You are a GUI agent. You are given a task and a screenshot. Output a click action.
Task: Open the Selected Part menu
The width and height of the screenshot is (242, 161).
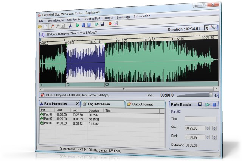pos(92,19)
